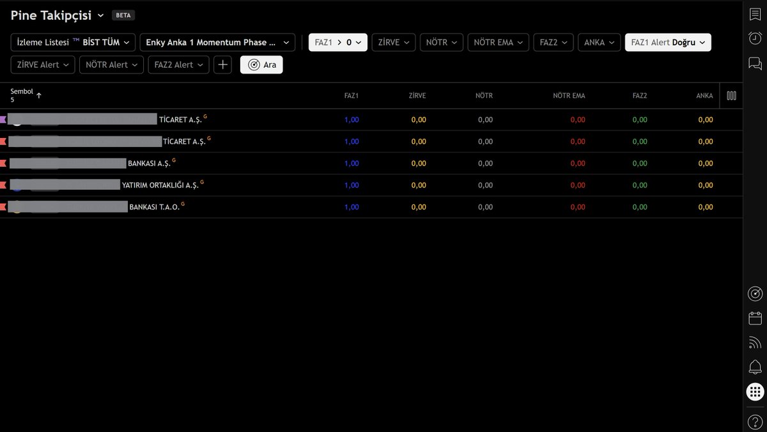Open the NÖTR EMA filter dropdown
This screenshot has height=432, width=767.
(499, 42)
